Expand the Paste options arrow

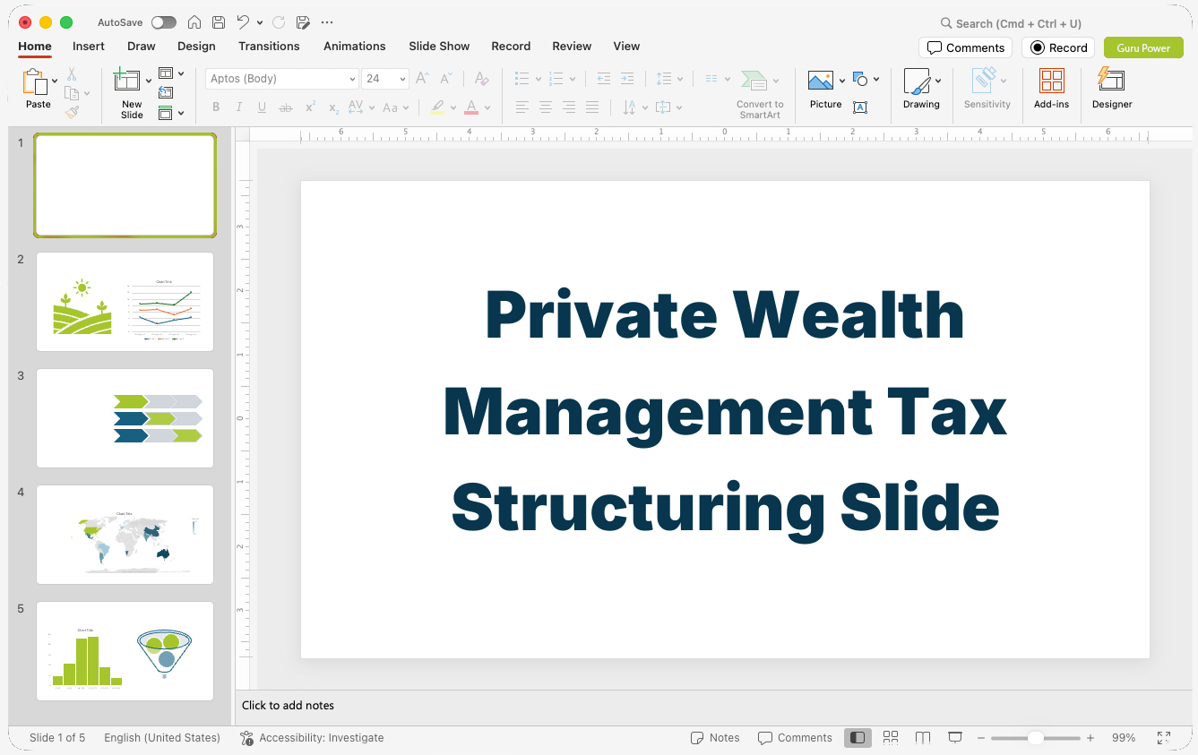pos(55,82)
